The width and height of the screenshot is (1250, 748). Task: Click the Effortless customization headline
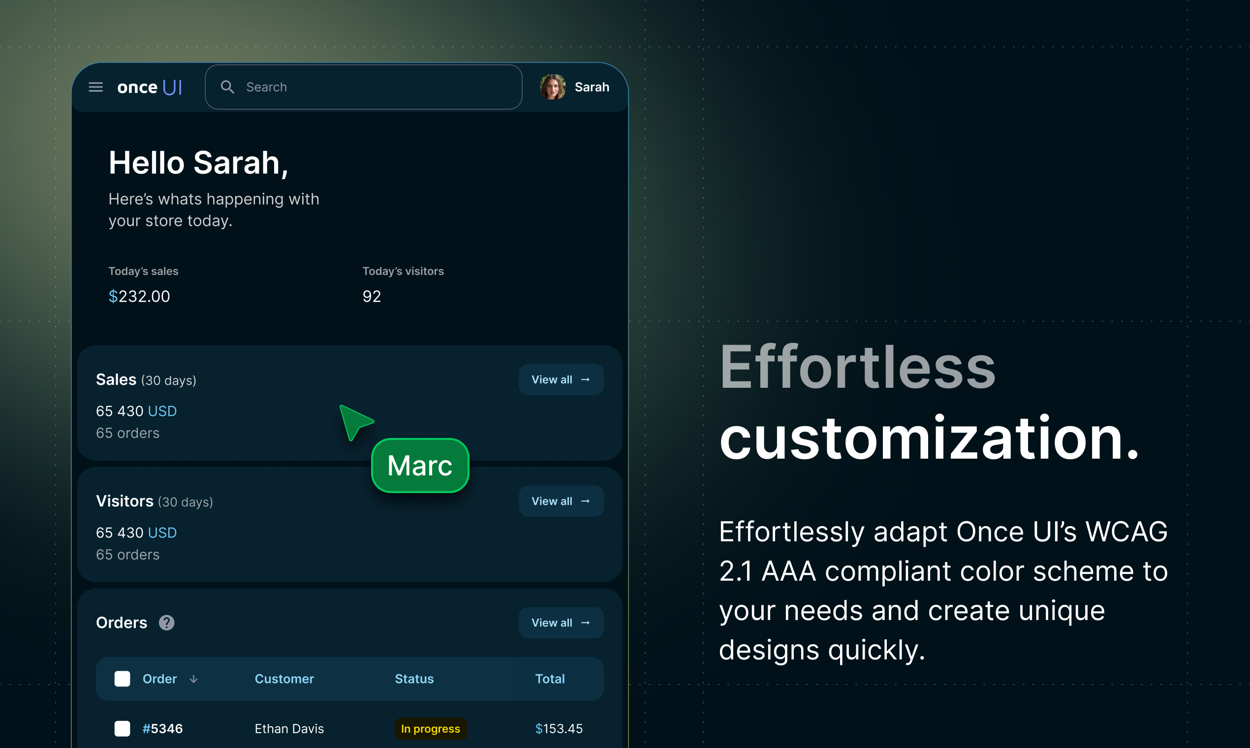[929, 402]
